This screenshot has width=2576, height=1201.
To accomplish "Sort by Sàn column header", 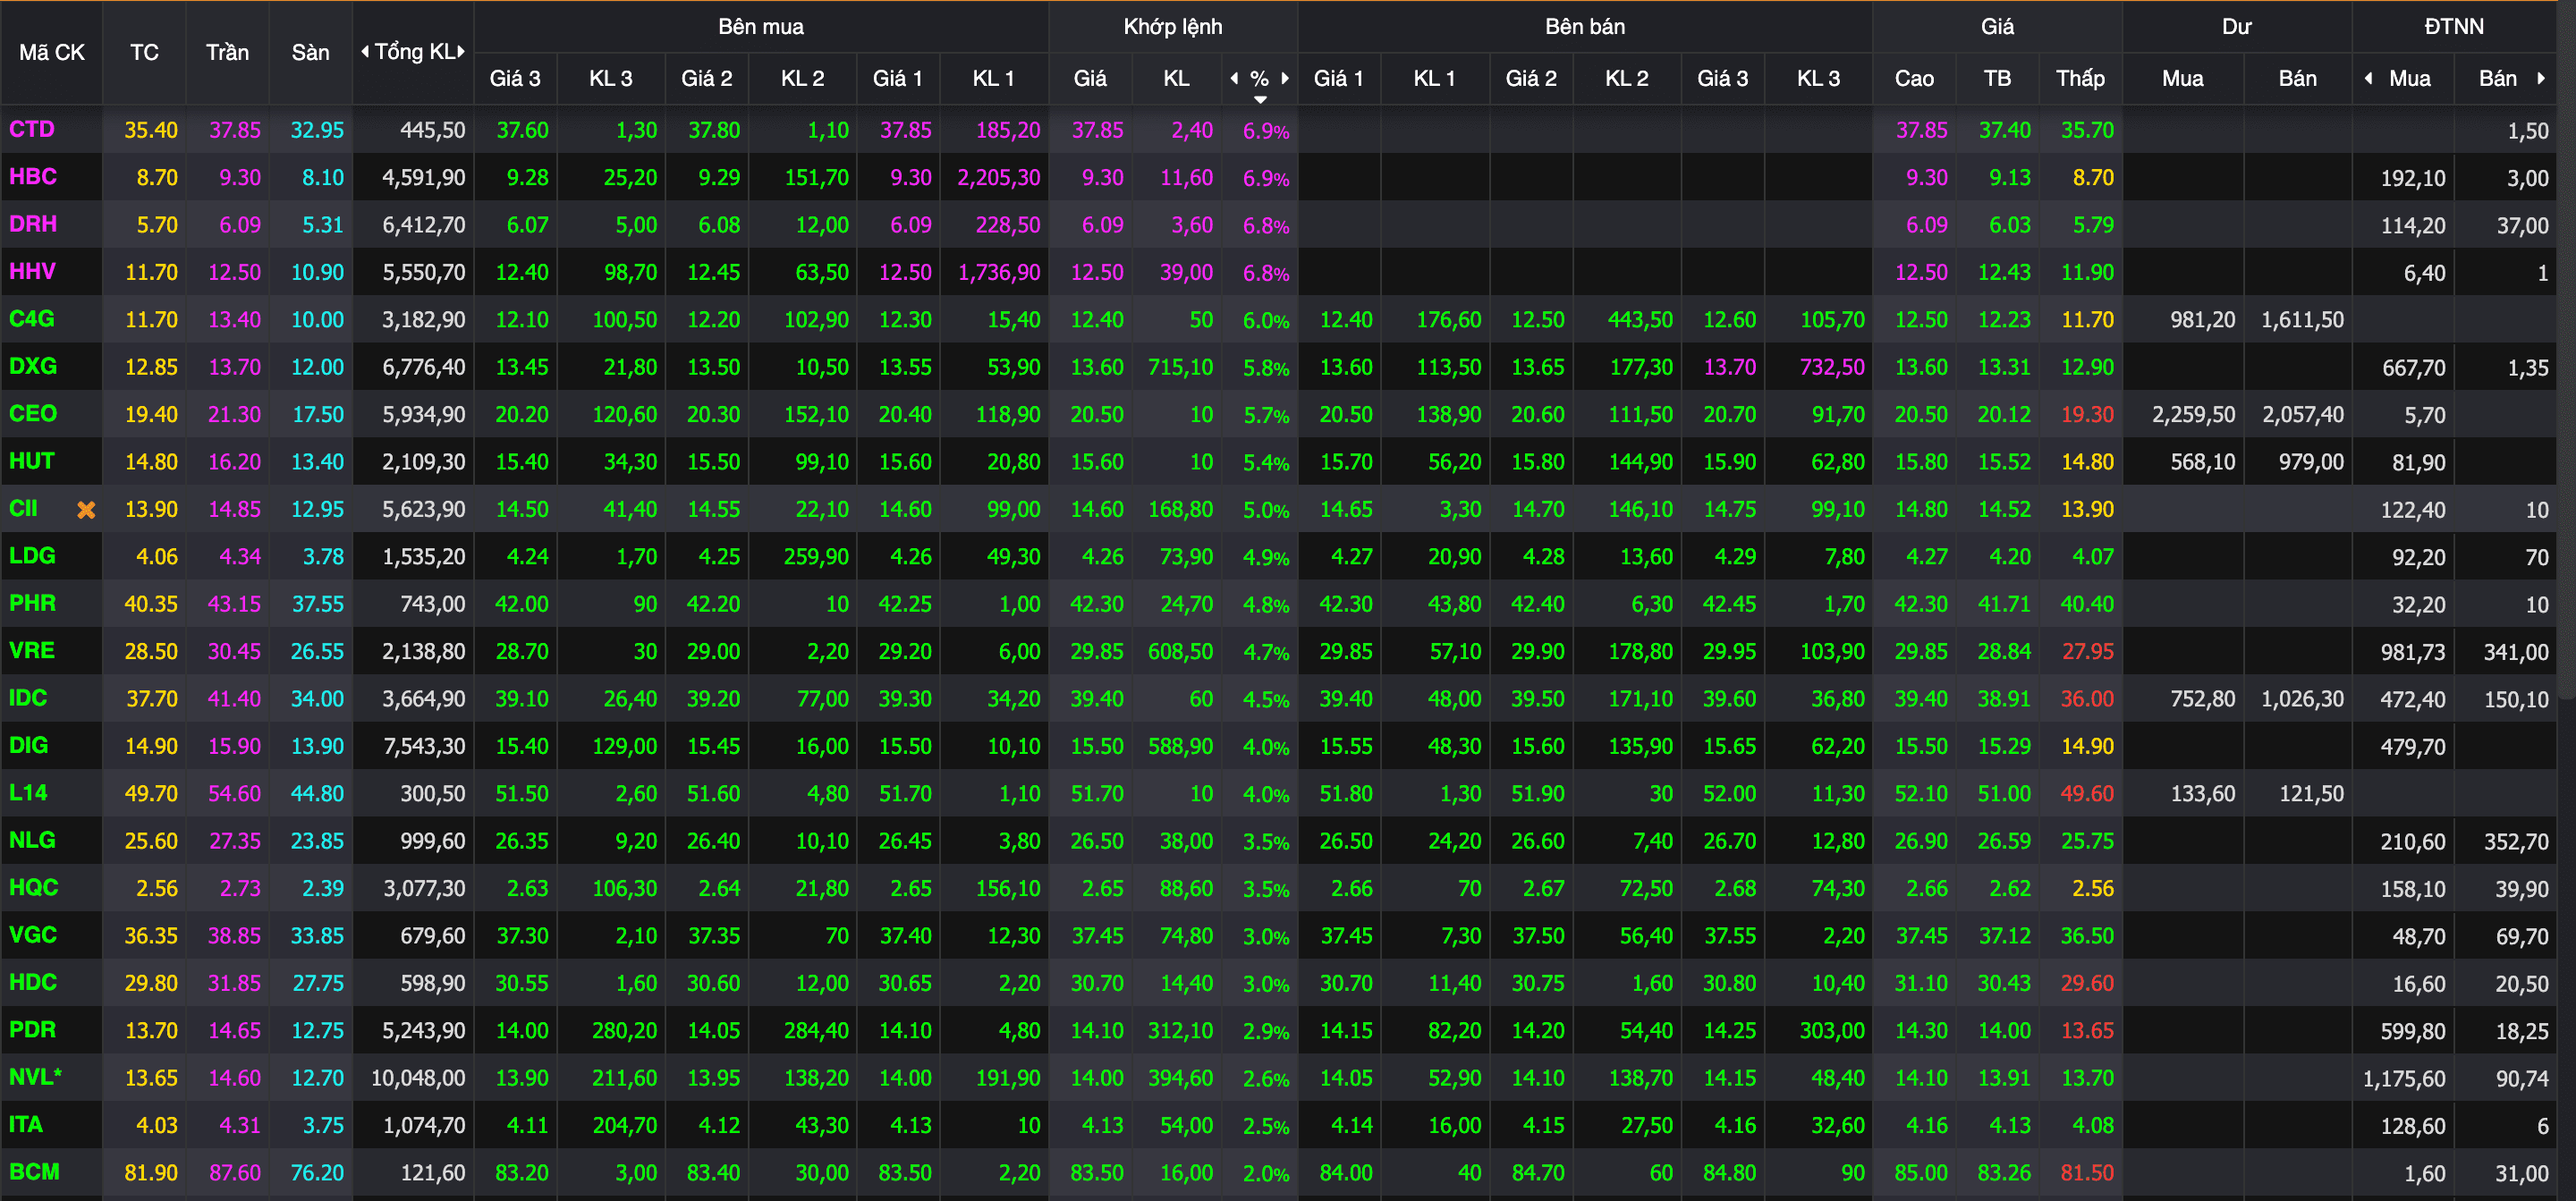I will [310, 52].
